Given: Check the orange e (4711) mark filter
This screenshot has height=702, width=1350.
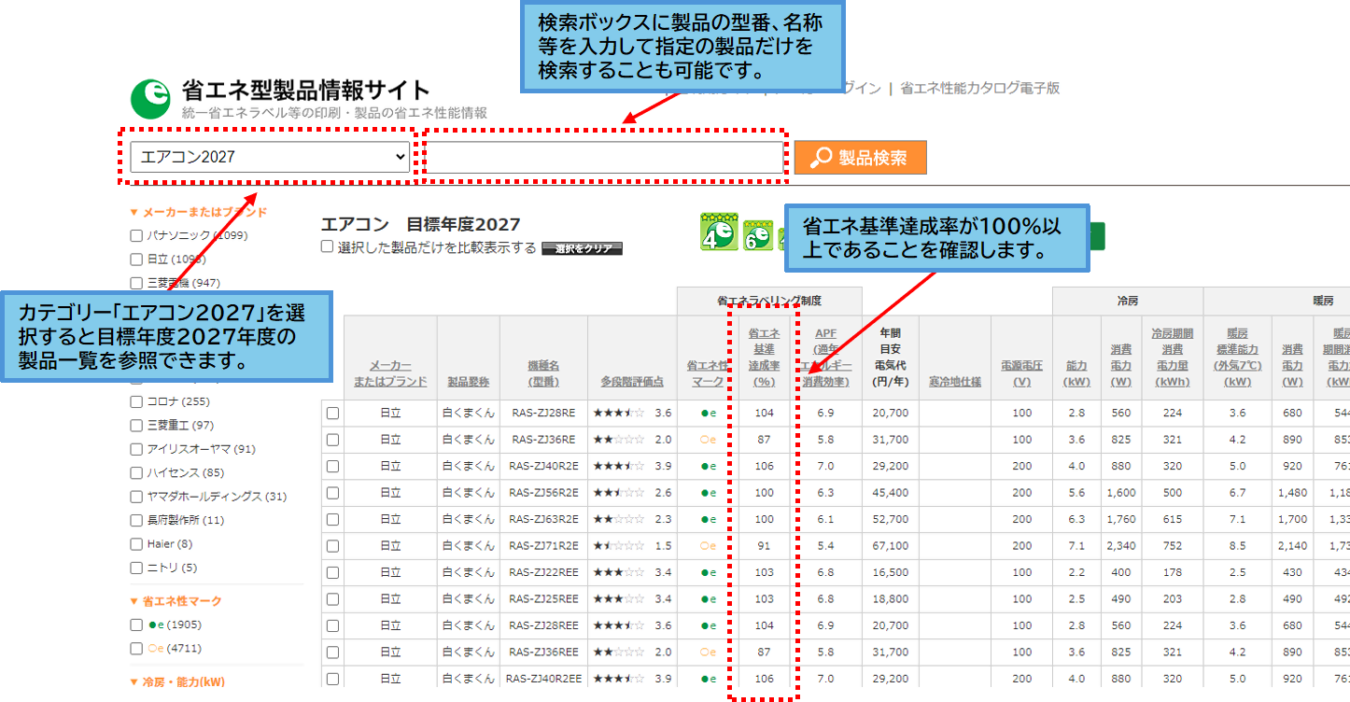Looking at the screenshot, I should (136, 649).
